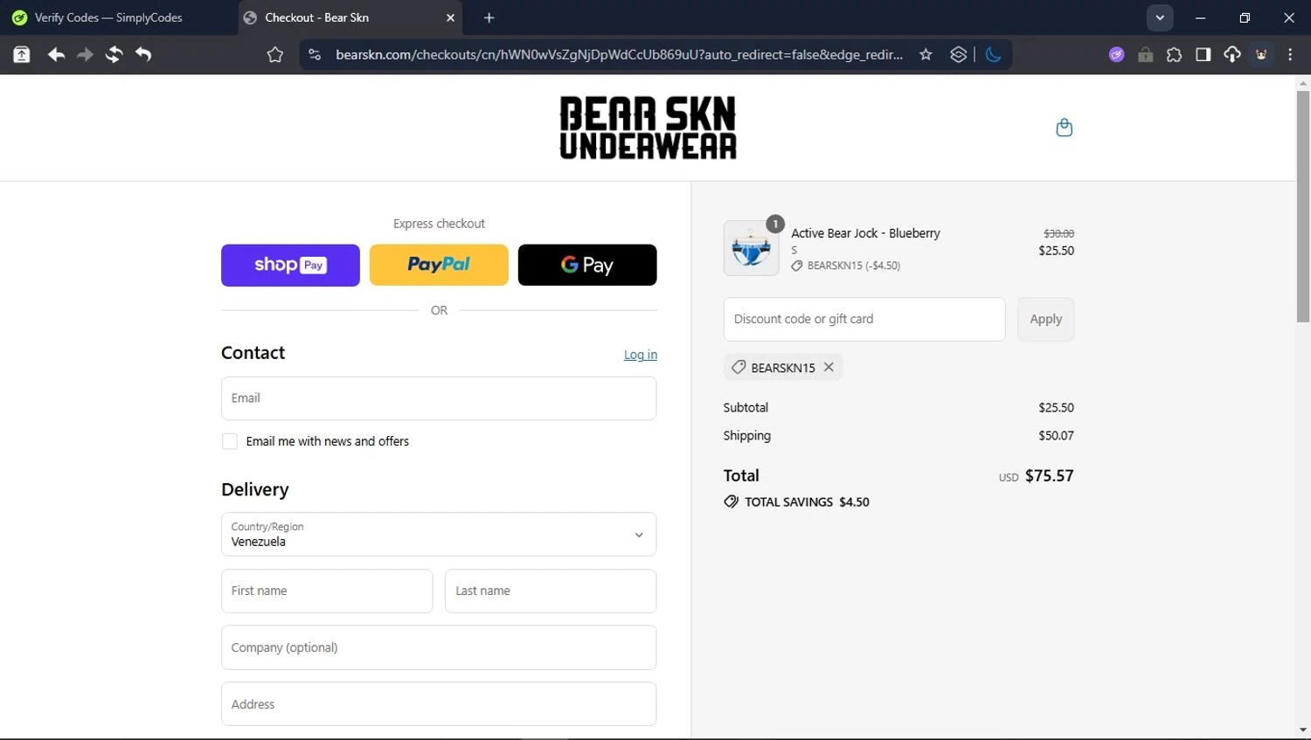Viewport: 1311px width, 740px height.
Task: Click the undo arrow in browser toolbar
Action: pos(143,54)
